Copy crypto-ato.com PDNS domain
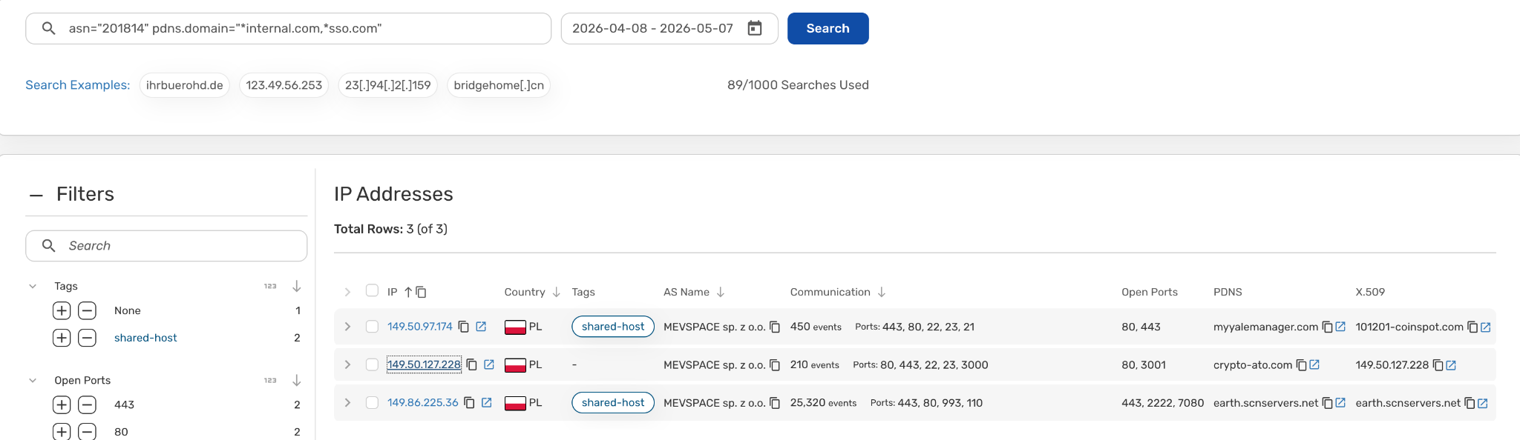The width and height of the screenshot is (1520, 440). click(1301, 364)
